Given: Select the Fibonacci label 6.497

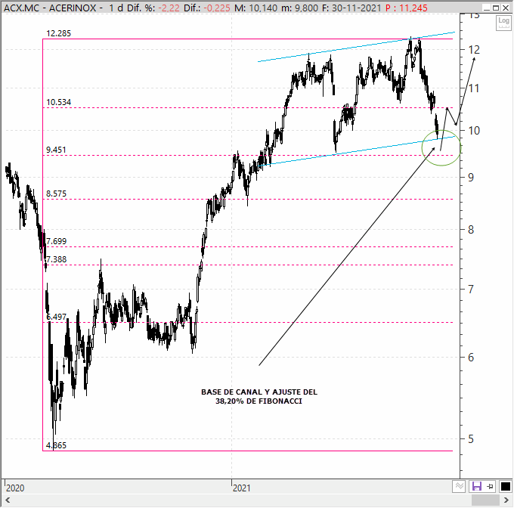Looking at the screenshot, I should point(56,317).
